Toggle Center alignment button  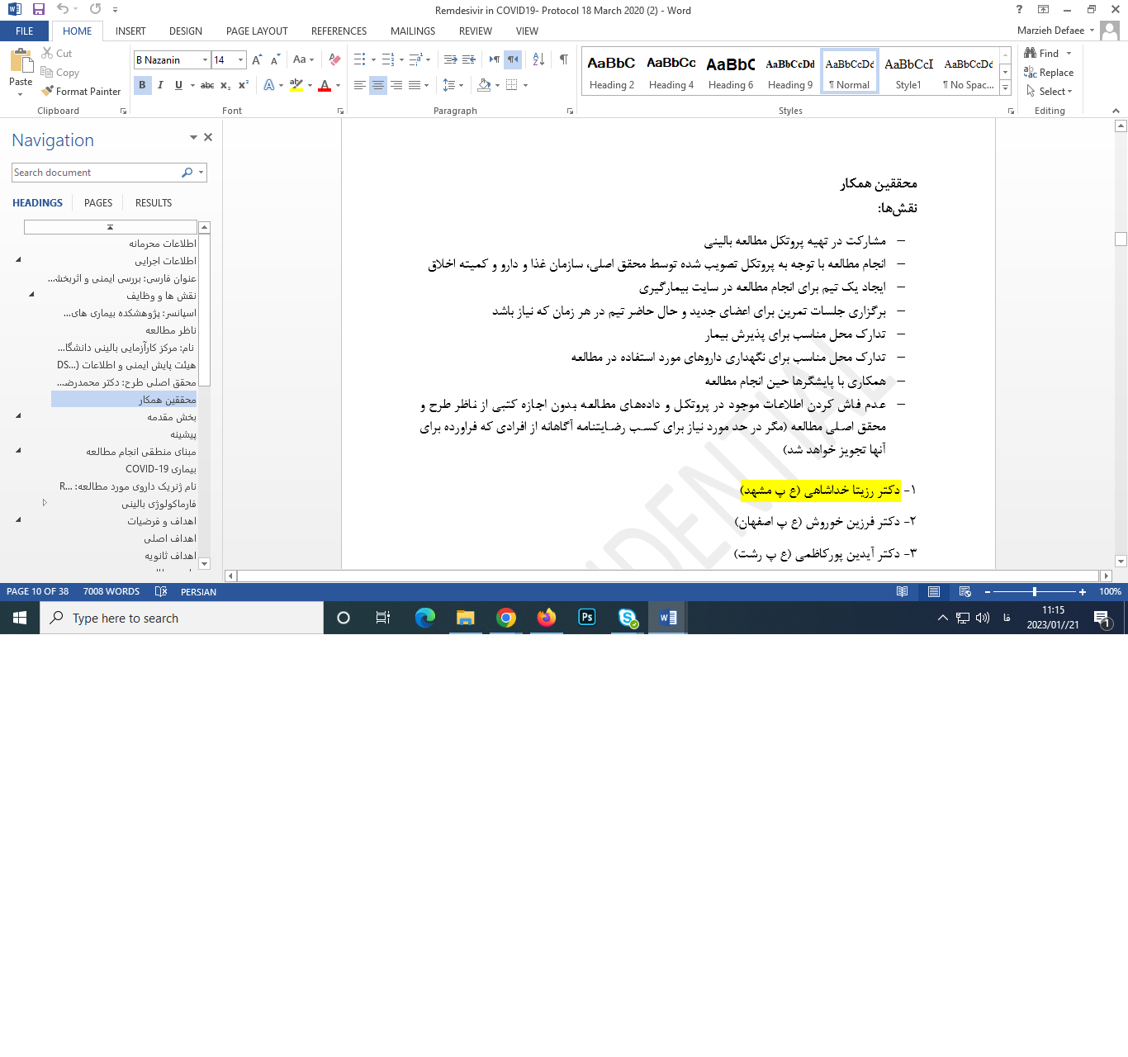[378, 85]
